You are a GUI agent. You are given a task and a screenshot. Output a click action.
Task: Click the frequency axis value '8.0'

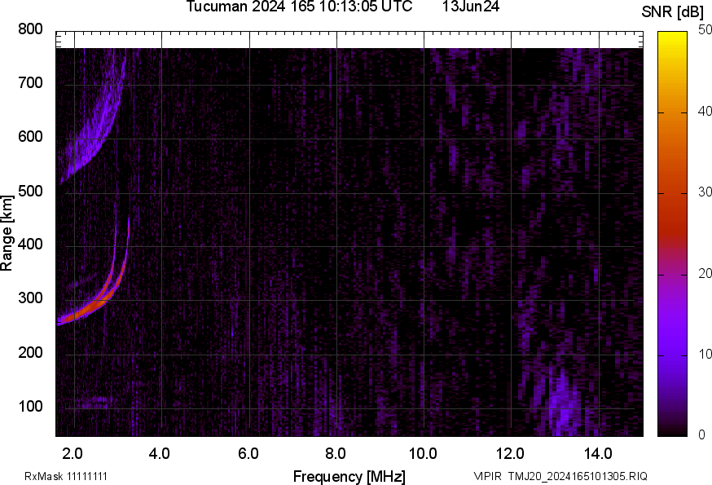(x=335, y=454)
